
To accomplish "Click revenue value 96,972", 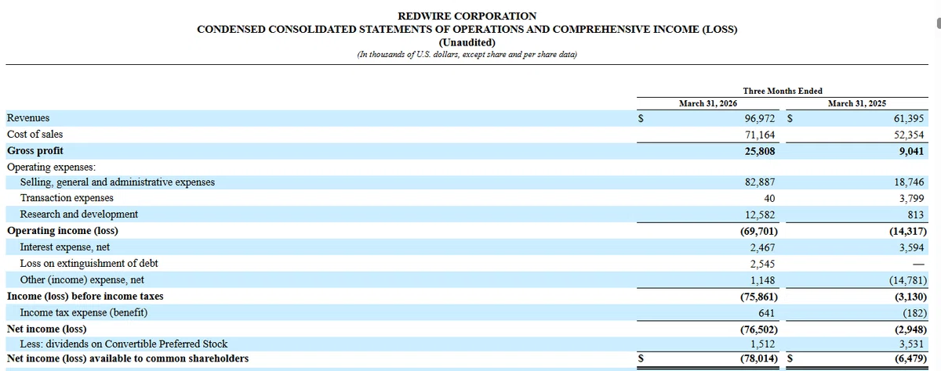I will point(760,119).
